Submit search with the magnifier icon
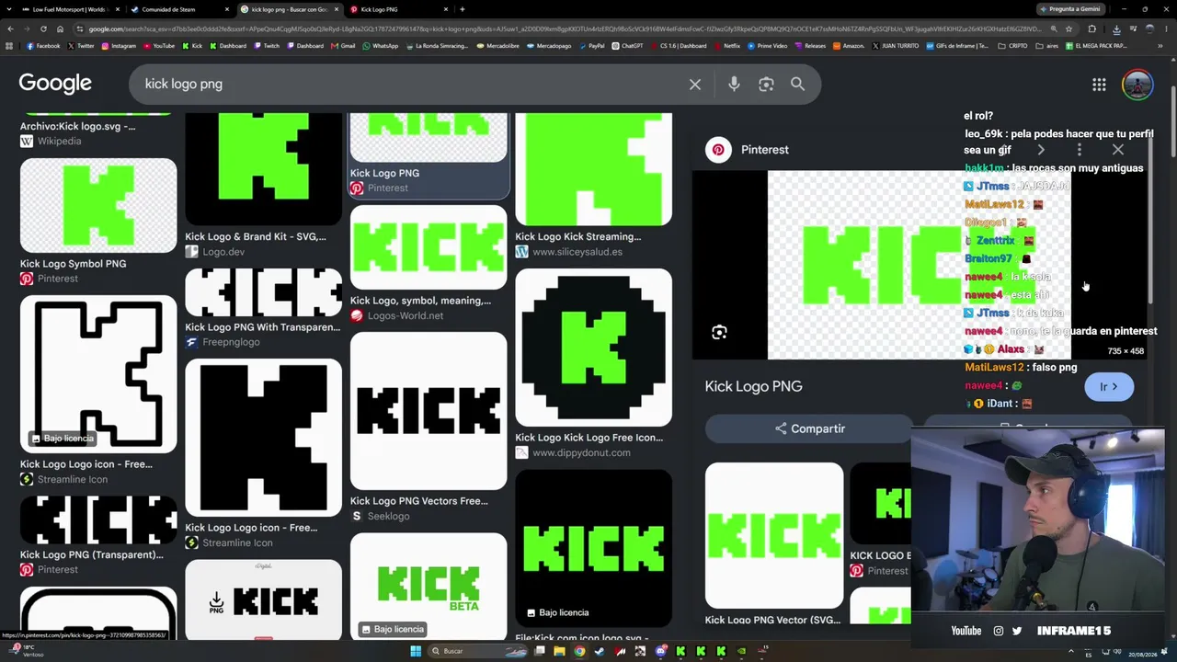 pyautogui.click(x=797, y=85)
